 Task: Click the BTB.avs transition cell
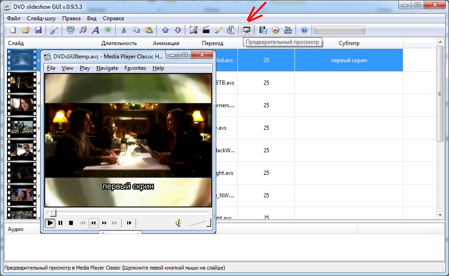pyautogui.click(x=225, y=83)
